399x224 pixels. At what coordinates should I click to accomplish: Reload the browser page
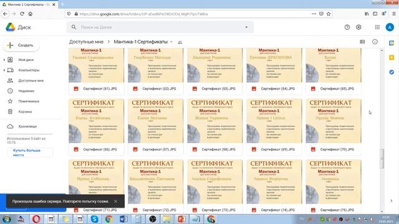click(22, 14)
